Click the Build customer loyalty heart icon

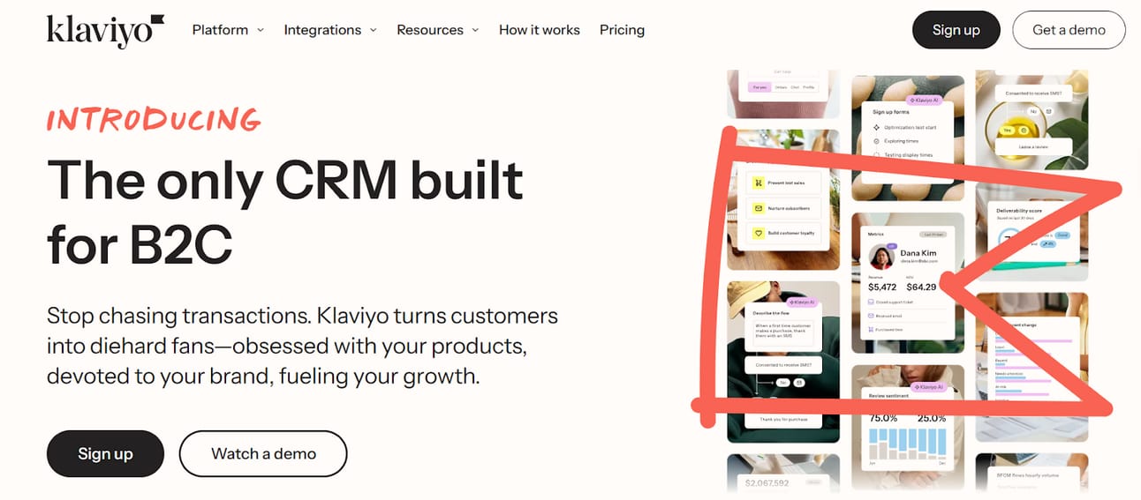[758, 234]
